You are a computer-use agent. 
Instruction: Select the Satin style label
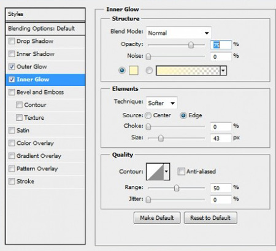(23, 130)
